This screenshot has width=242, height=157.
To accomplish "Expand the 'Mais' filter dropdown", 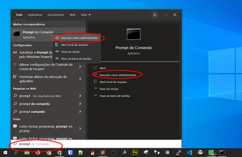I will [86, 15].
